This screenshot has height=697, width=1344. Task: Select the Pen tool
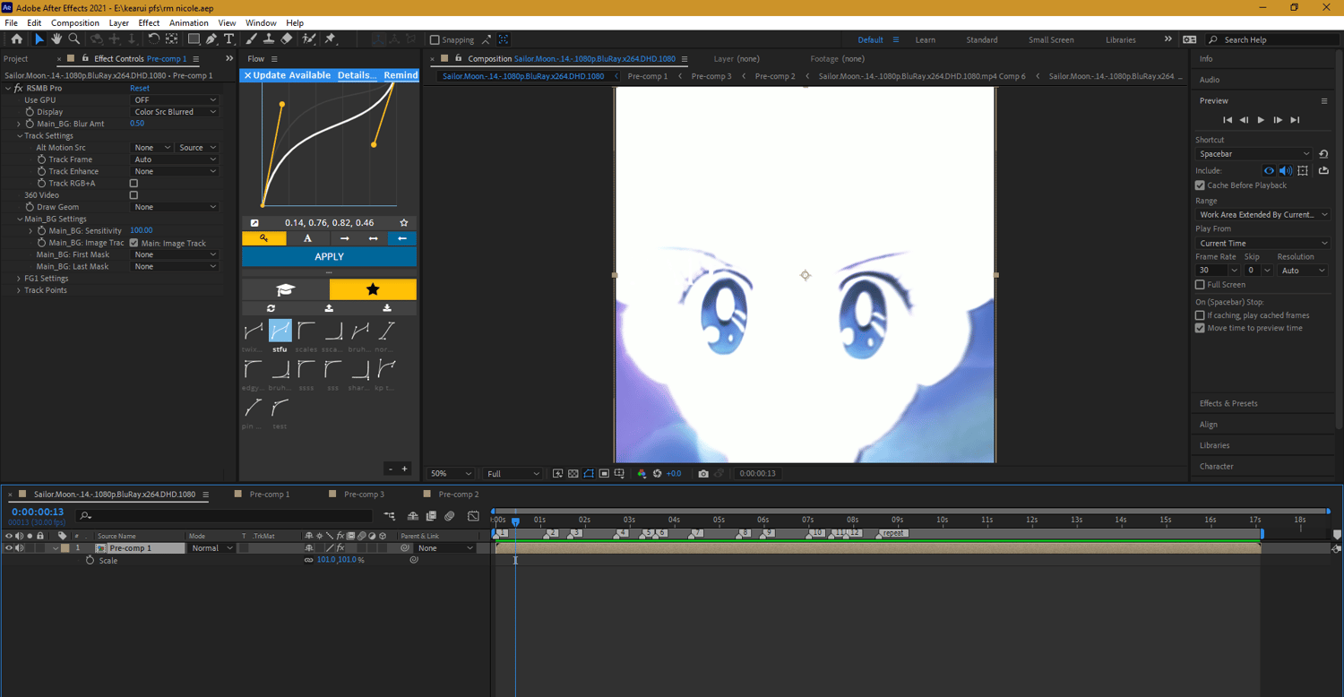[x=211, y=39]
